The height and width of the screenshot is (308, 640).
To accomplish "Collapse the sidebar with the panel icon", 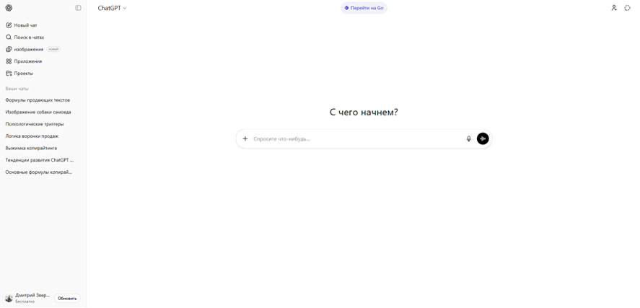I will point(78,8).
